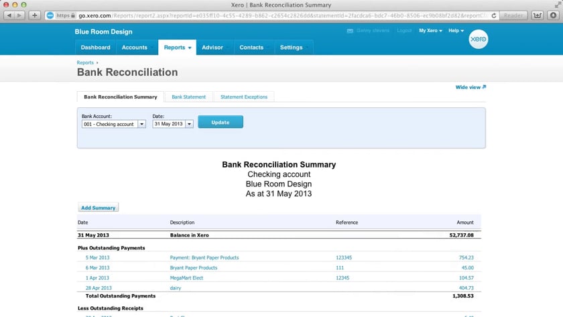Click amount 104.57

pyautogui.click(x=466, y=278)
